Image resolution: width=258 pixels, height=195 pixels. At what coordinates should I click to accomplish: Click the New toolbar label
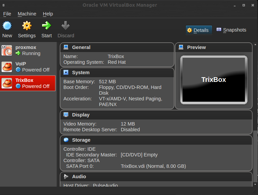[x=7, y=36]
